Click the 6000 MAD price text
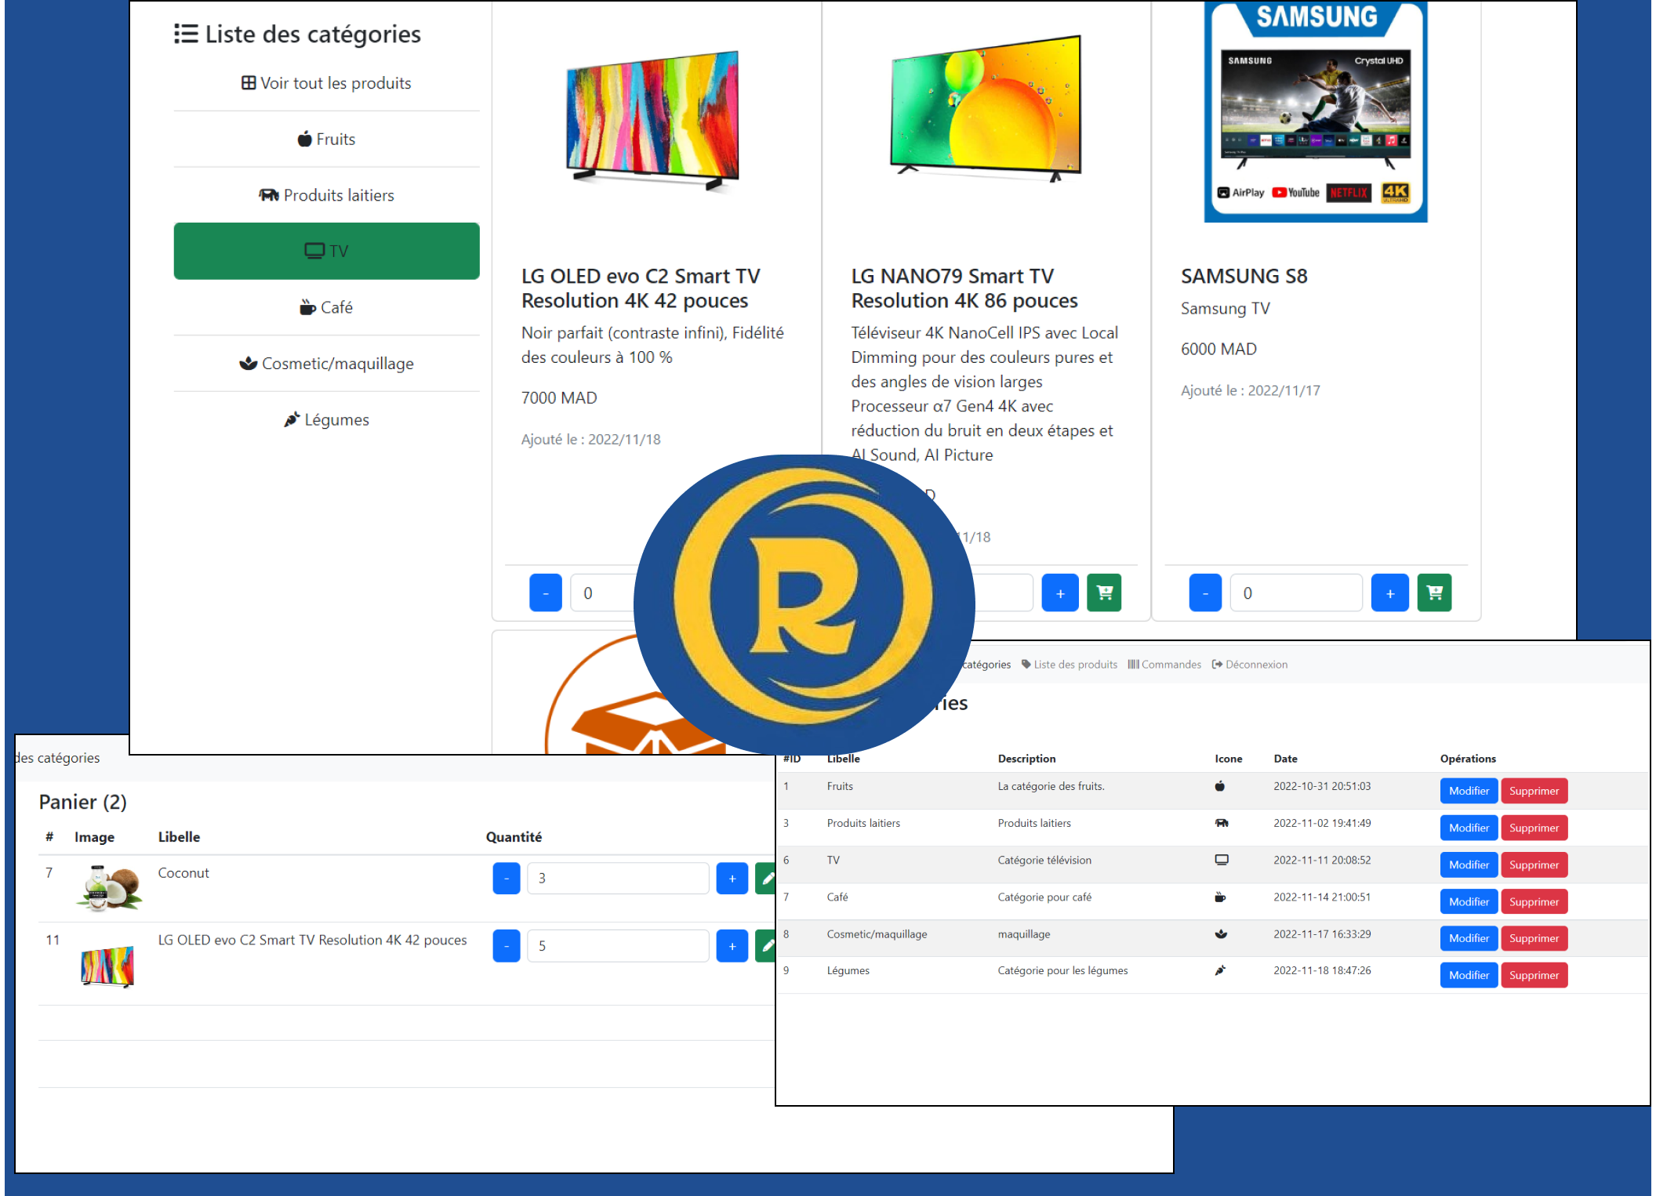This screenshot has width=1656, height=1196. [x=1218, y=350]
